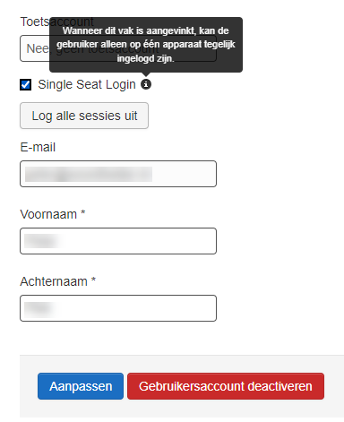Click the blurred last name value
The height and width of the screenshot is (422, 344).
tap(40, 308)
